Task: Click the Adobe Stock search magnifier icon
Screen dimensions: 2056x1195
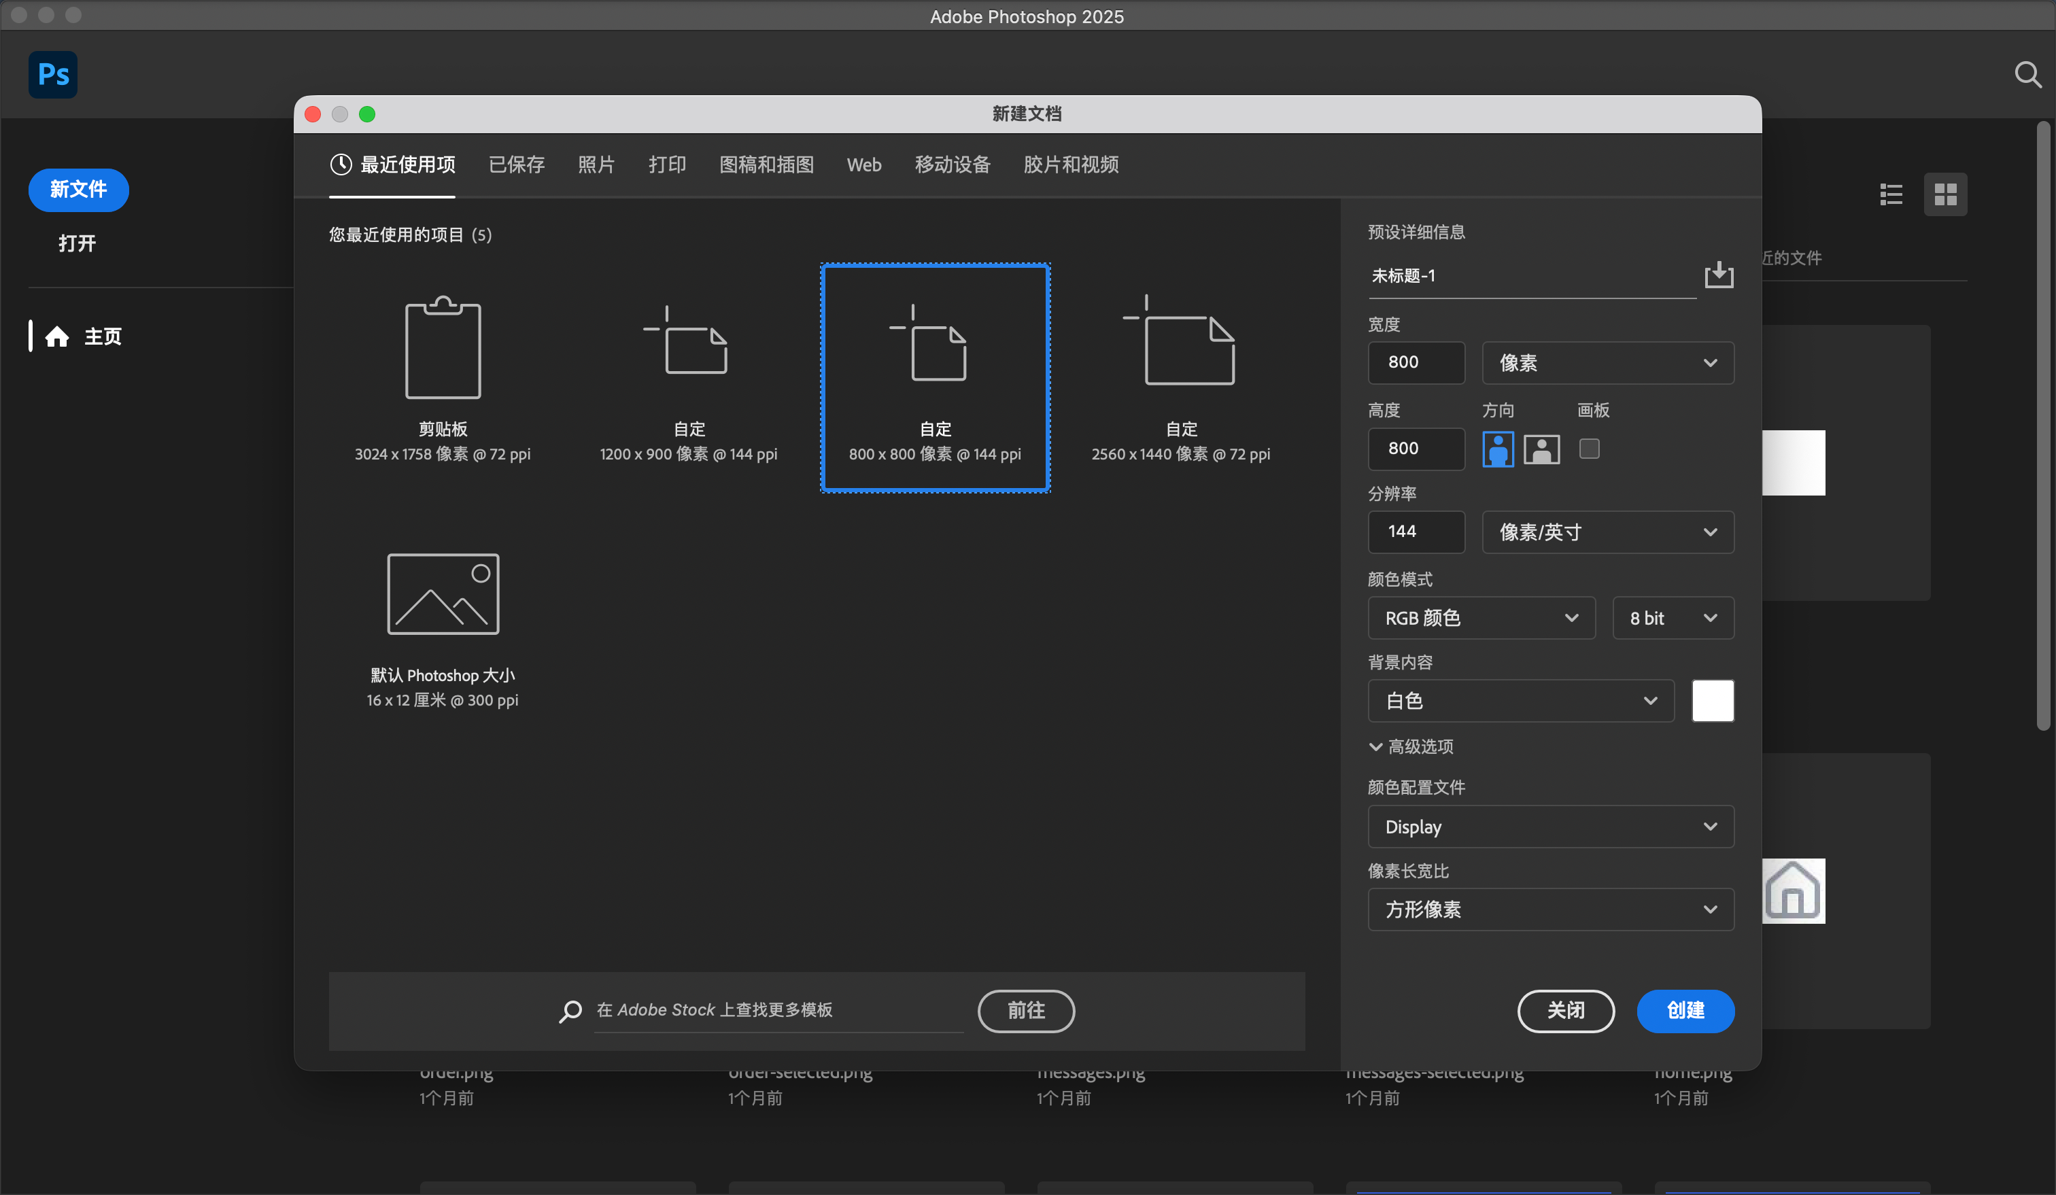Action: pos(570,1011)
